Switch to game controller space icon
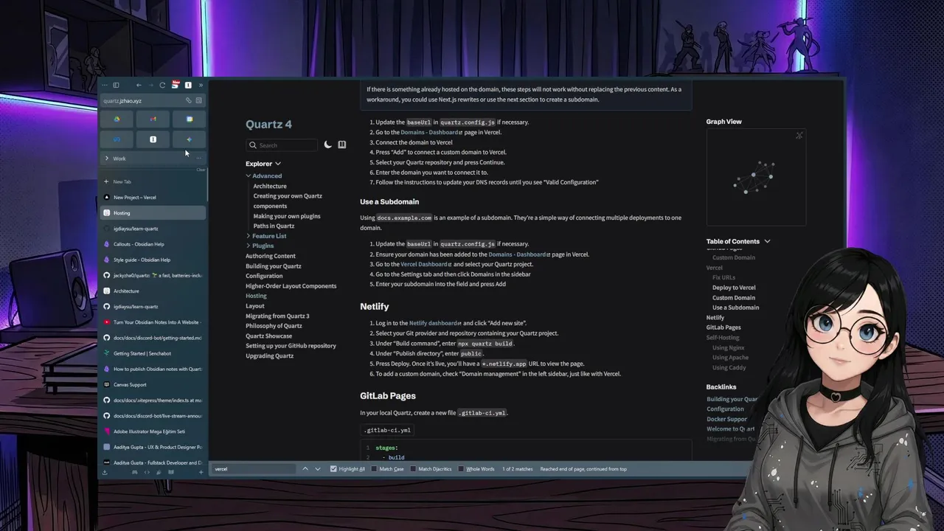This screenshot has height=531, width=944. tap(134, 472)
